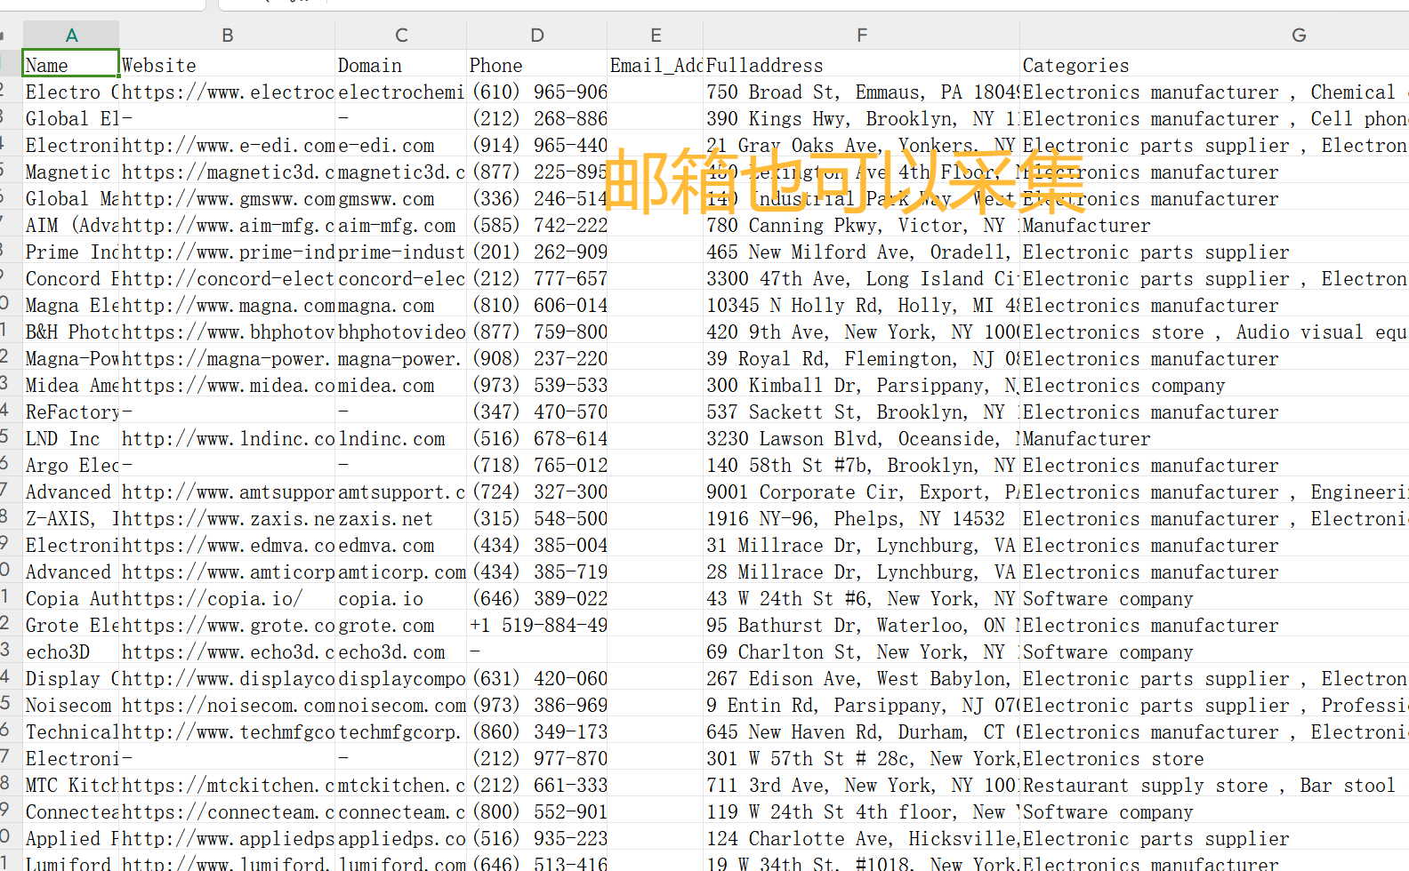Select address "69 Charlton St, New York"
1409x871 pixels.
(x=862, y=651)
